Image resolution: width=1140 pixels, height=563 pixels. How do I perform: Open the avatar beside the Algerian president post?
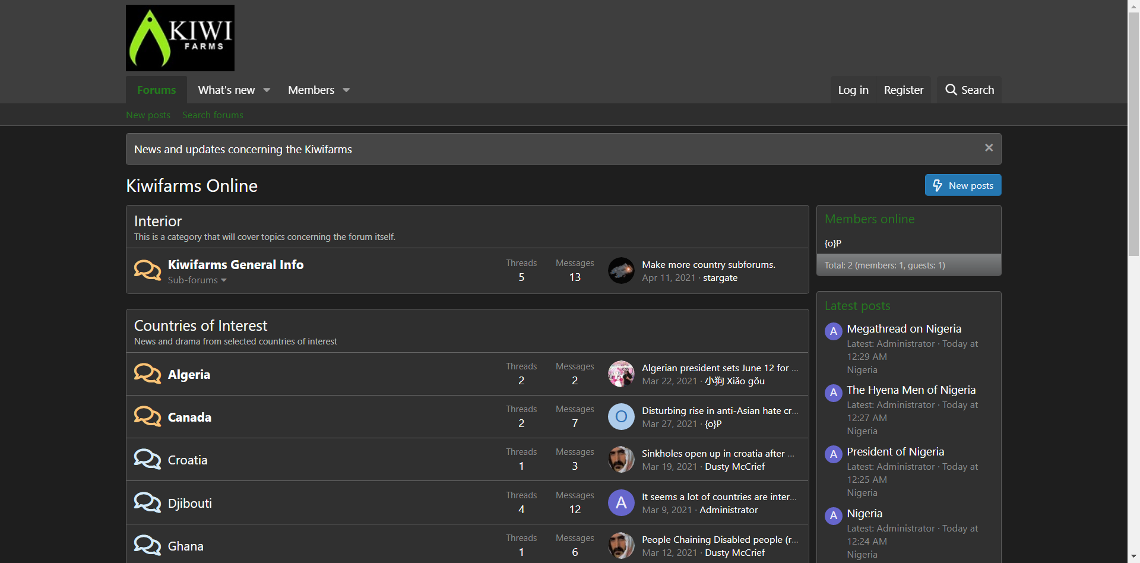pos(621,374)
